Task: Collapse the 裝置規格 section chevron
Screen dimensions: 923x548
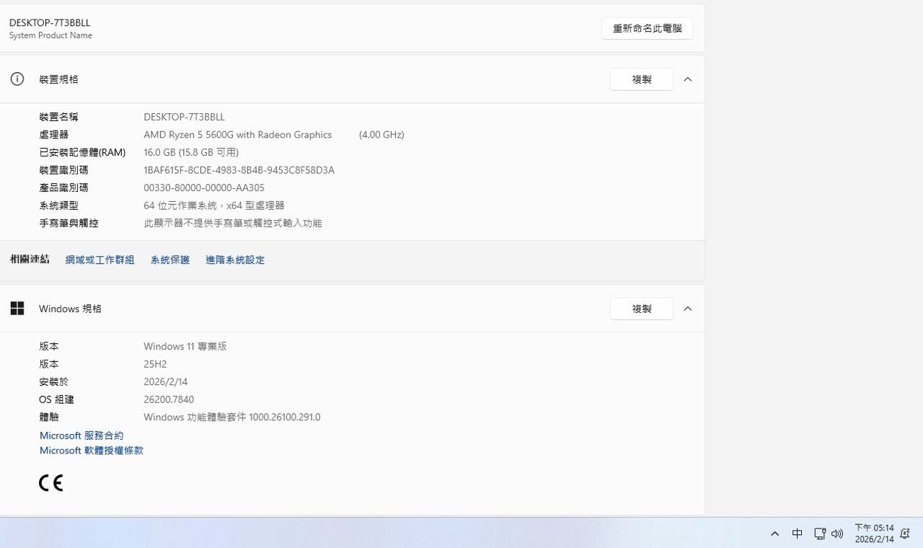Action: pyautogui.click(x=687, y=79)
